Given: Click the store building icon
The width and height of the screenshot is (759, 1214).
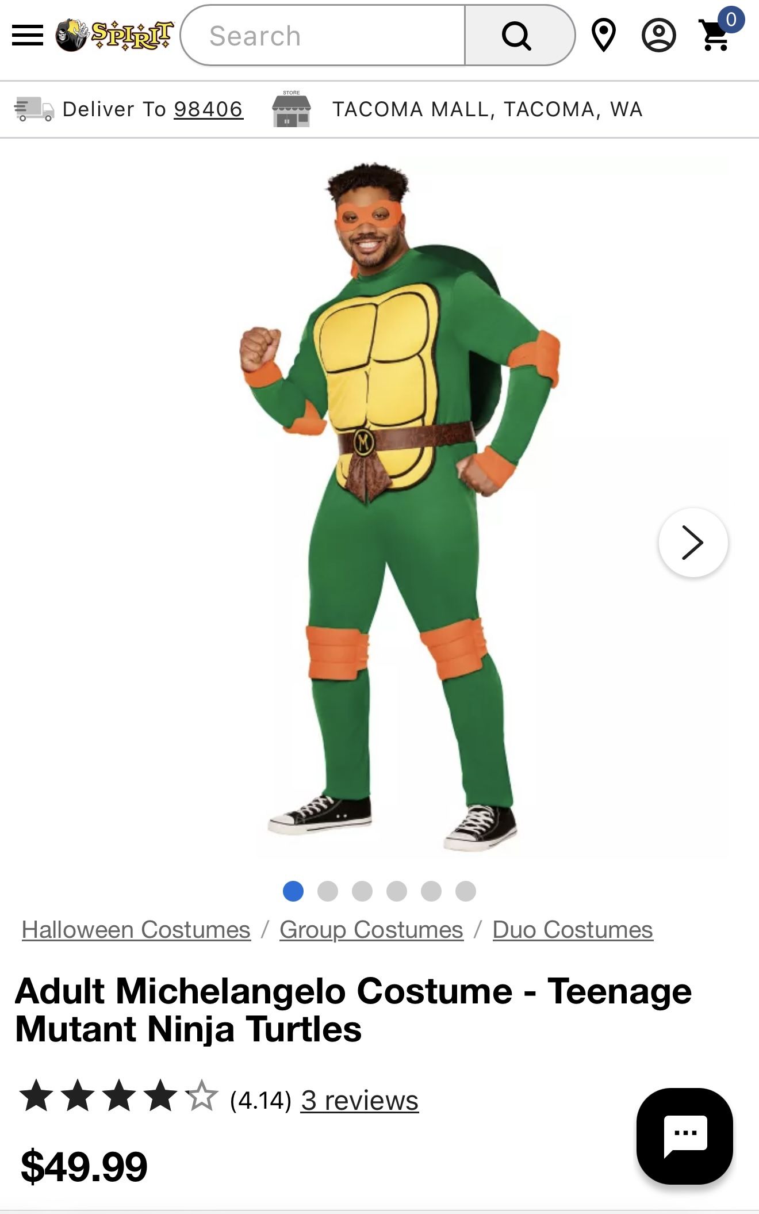Looking at the screenshot, I should 292,109.
